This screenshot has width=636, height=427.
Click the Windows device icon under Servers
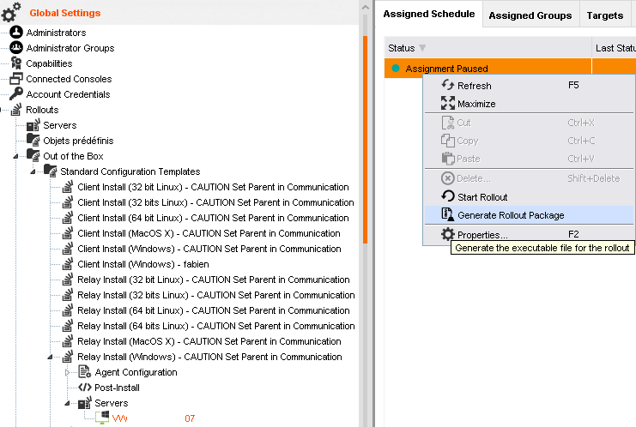(x=102, y=418)
